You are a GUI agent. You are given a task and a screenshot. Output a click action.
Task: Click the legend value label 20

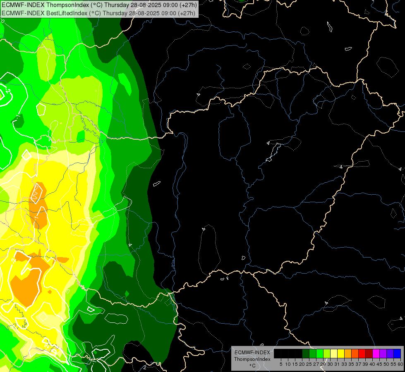point(302,364)
